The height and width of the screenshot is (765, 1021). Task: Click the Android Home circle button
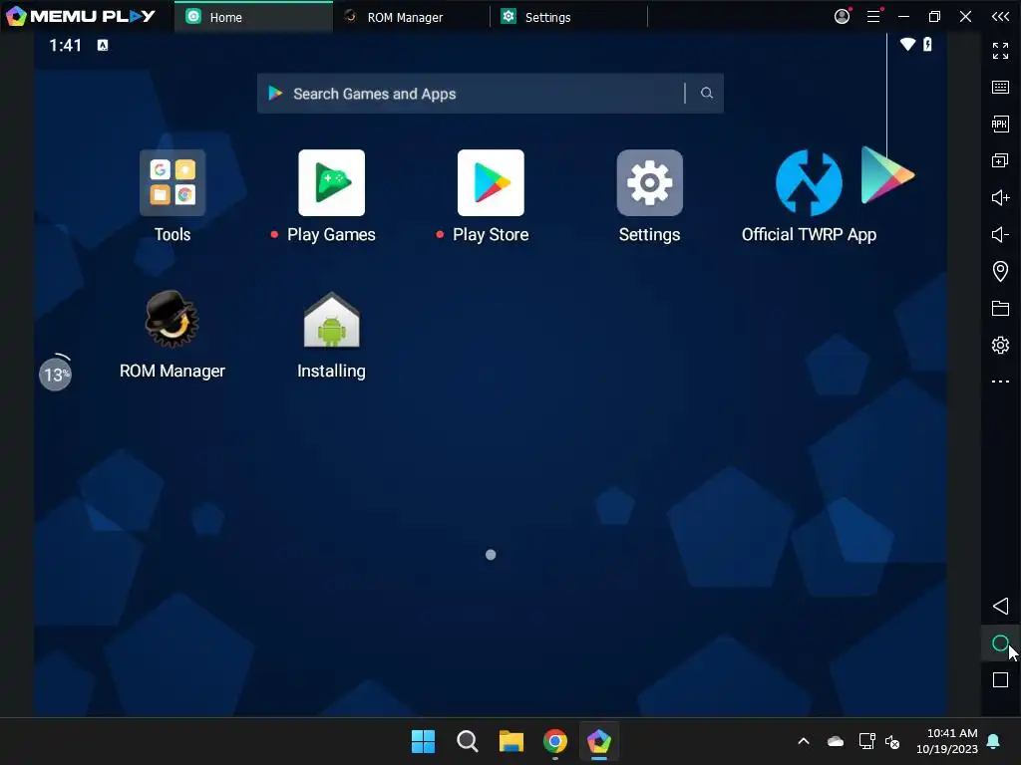click(x=1000, y=643)
